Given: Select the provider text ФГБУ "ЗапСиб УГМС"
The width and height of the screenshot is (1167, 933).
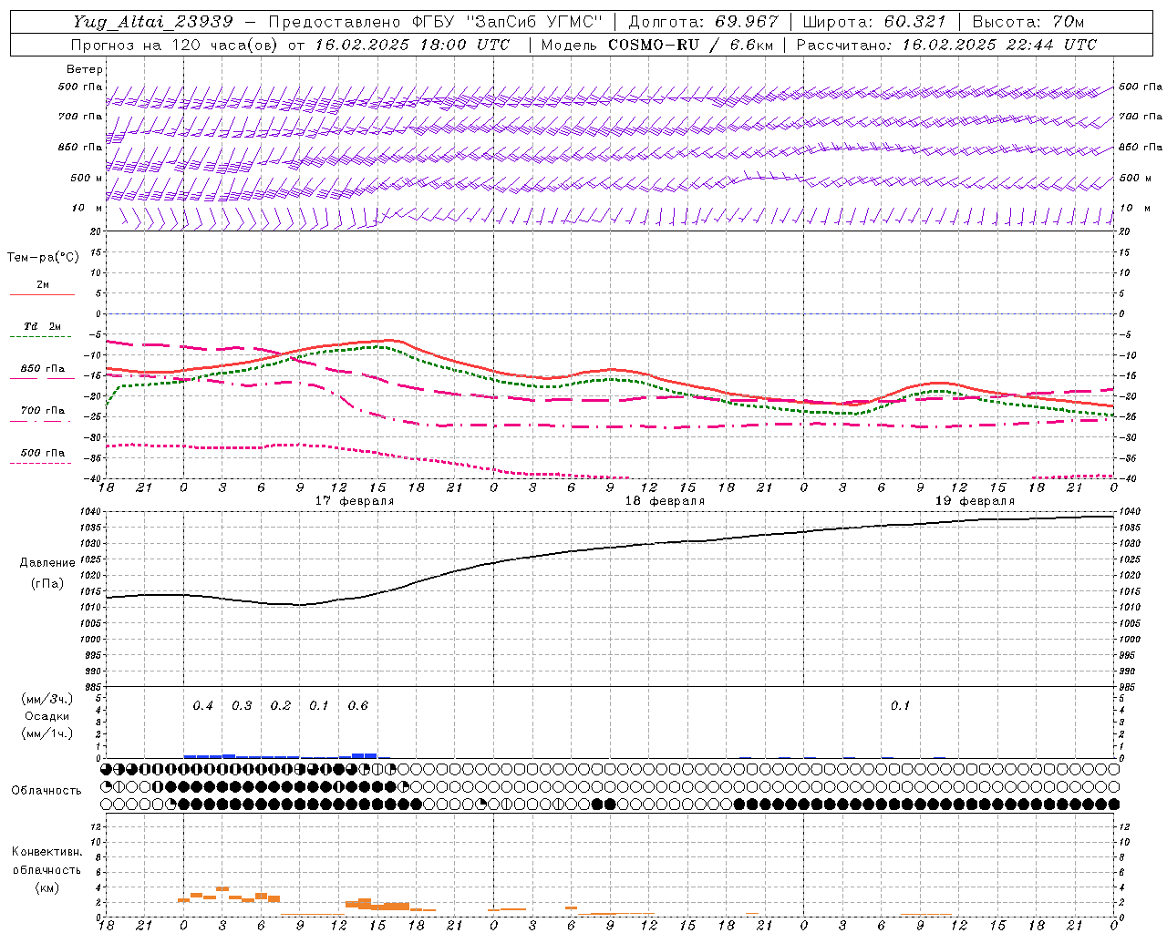Looking at the screenshot, I should pos(509,22).
